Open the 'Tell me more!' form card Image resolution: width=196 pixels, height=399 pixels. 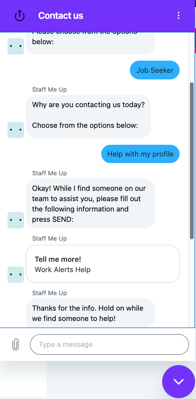coord(103,264)
